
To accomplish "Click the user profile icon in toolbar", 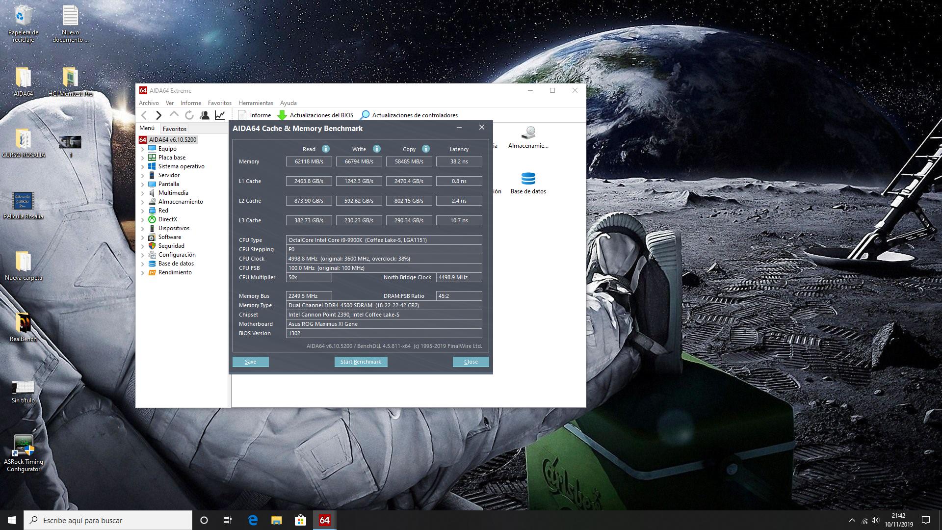I will click(205, 115).
